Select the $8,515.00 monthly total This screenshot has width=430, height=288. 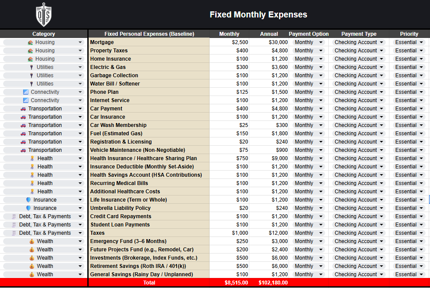229,282
